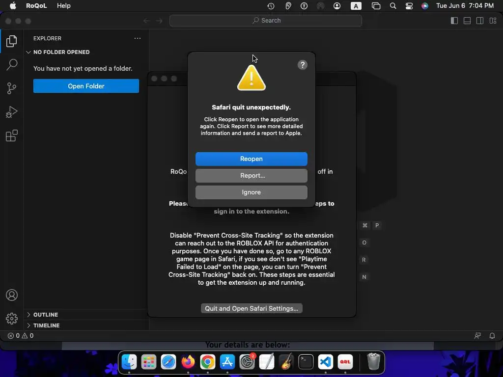Click the date and time in menu bar

click(x=465, y=6)
